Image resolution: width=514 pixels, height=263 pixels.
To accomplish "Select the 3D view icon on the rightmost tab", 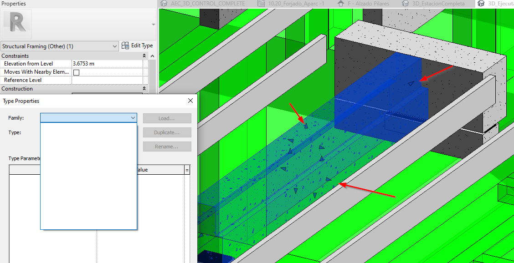I will point(481,4).
